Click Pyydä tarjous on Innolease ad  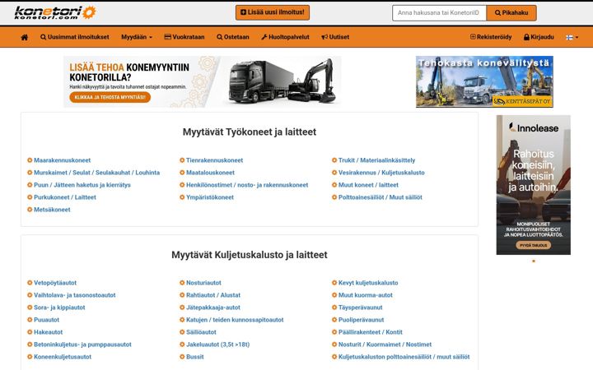click(533, 245)
